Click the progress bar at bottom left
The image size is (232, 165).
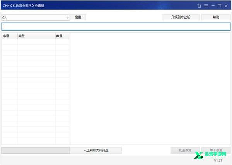pos(36,150)
